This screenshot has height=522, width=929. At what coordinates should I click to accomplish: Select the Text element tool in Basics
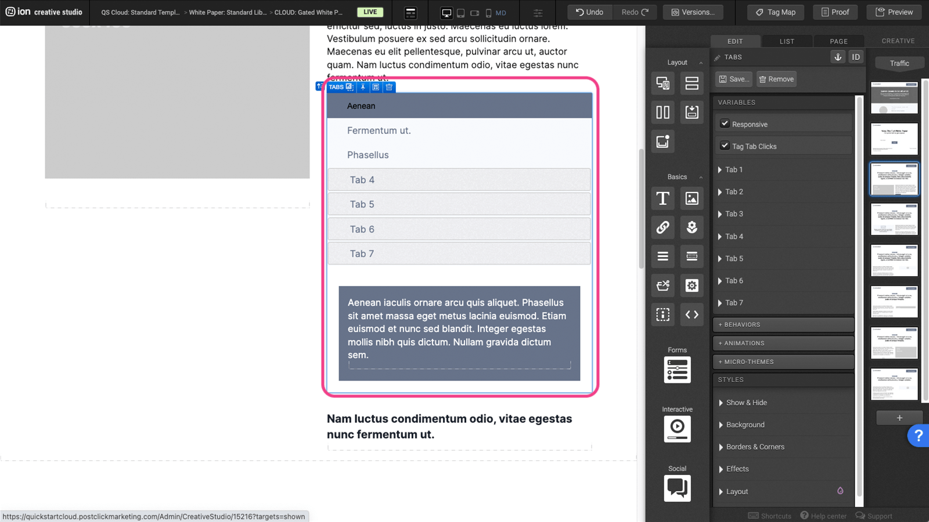[x=662, y=198]
